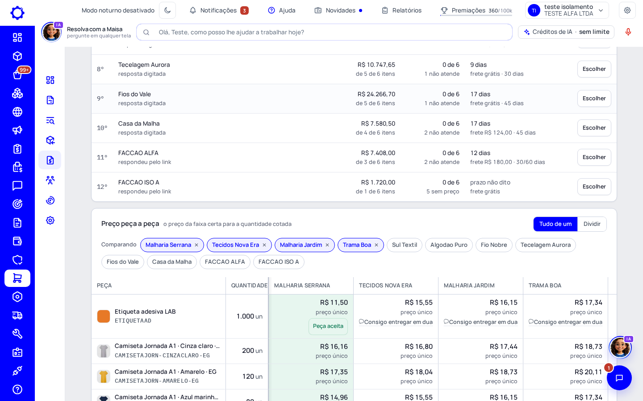Open the basket icon with 99+ badge
The image size is (643, 401).
tap(17, 75)
